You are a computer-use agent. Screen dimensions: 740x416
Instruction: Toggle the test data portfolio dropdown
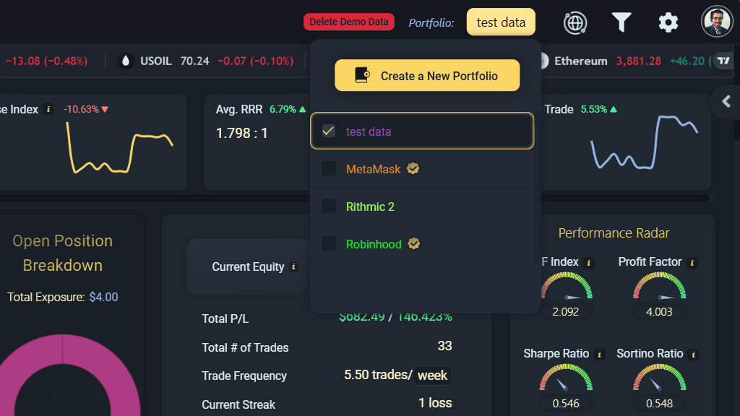501,22
